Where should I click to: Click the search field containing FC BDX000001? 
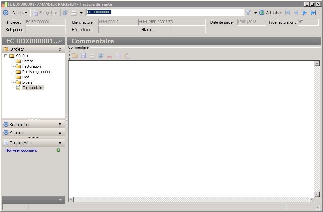pos(165,12)
